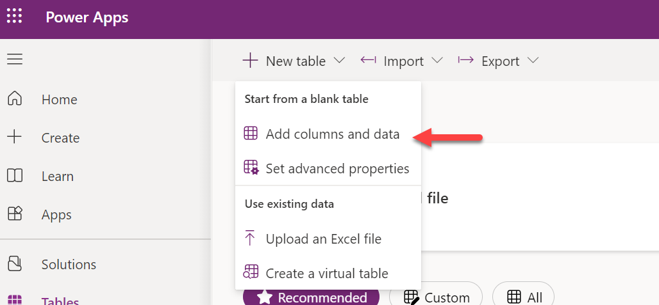Click the 'Start from a blank table' heading
This screenshot has height=305, width=659.
306,99
